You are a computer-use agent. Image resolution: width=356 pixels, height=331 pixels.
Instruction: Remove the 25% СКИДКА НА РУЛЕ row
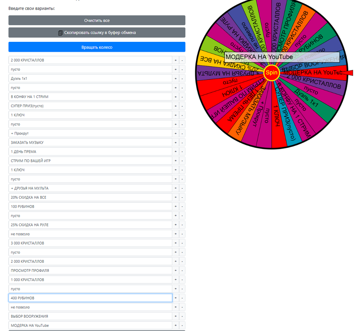(182, 225)
